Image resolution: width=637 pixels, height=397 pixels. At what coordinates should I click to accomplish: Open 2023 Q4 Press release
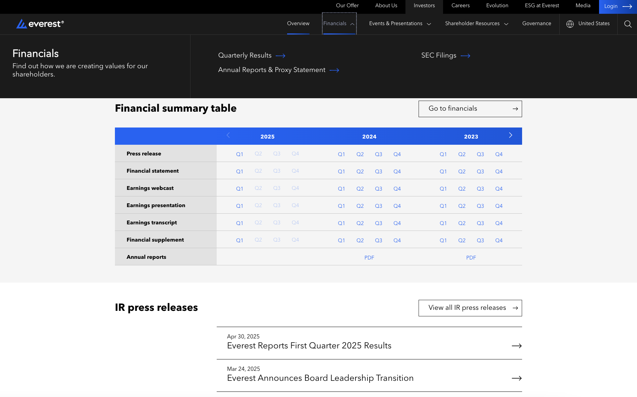click(x=499, y=154)
